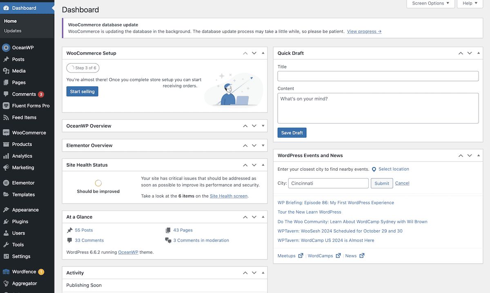
Task: Click the Step 3 of 6 progress badge
Action: [x=83, y=68]
